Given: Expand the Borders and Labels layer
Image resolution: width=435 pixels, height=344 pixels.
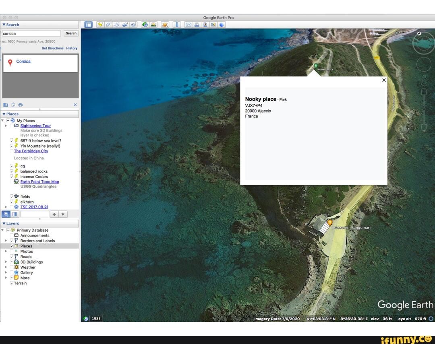Looking at the screenshot, I should pyautogui.click(x=6, y=241).
